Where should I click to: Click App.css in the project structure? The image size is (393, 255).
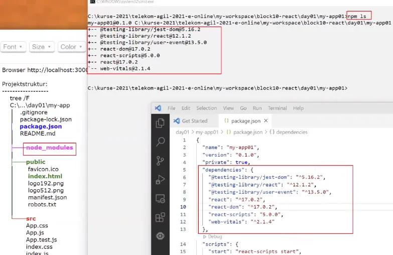point(37,225)
